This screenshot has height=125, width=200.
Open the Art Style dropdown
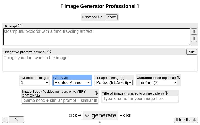pyautogui.click(x=72, y=82)
